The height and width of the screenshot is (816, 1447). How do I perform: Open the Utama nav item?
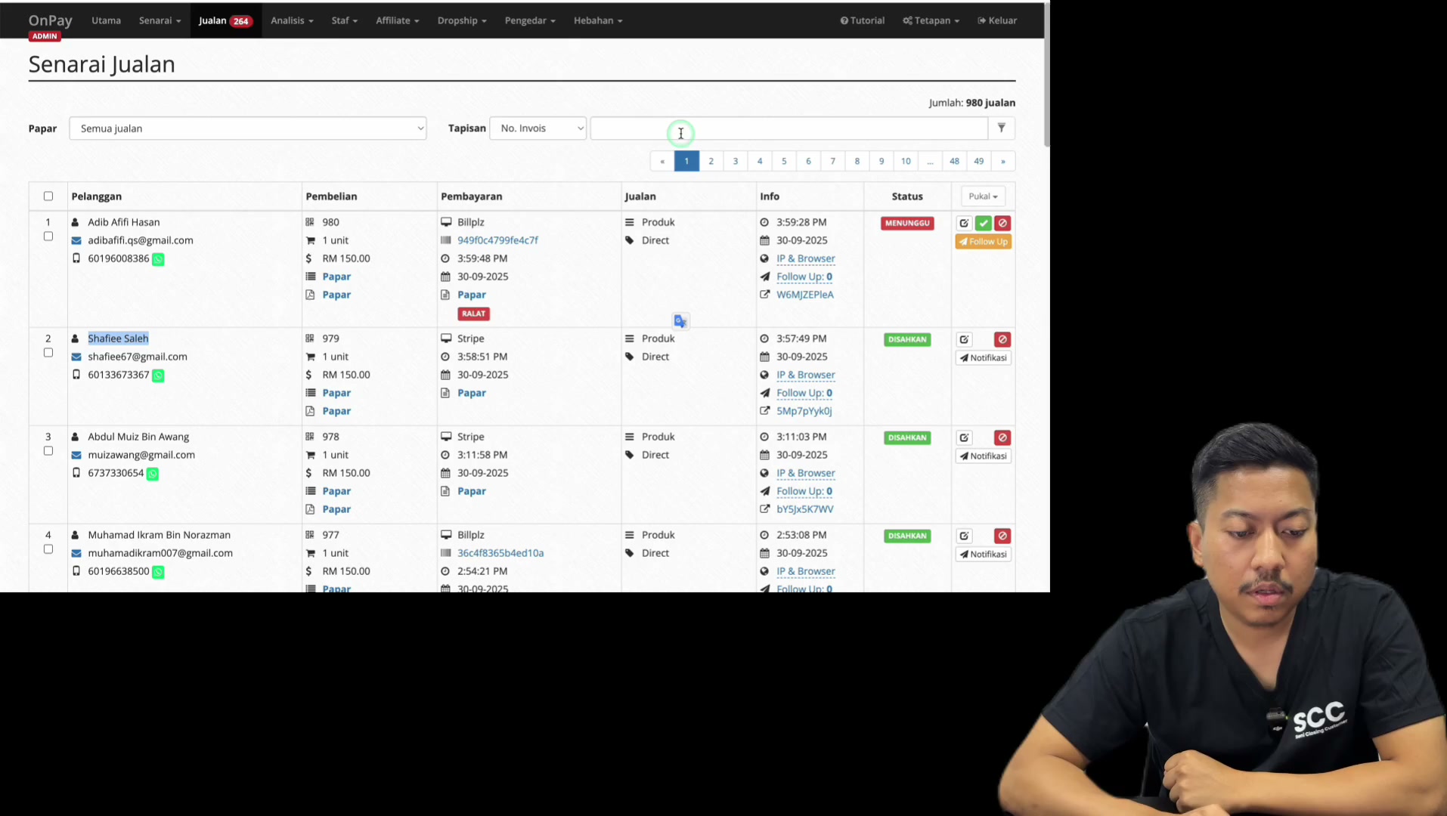click(106, 20)
